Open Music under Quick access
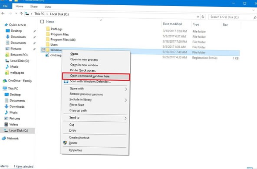 click(14, 67)
